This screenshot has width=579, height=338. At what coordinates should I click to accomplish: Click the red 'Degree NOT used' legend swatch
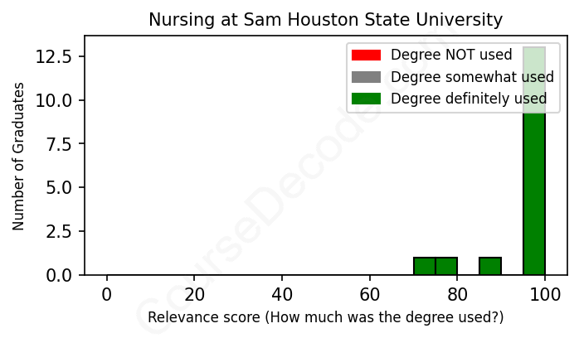click(366, 56)
